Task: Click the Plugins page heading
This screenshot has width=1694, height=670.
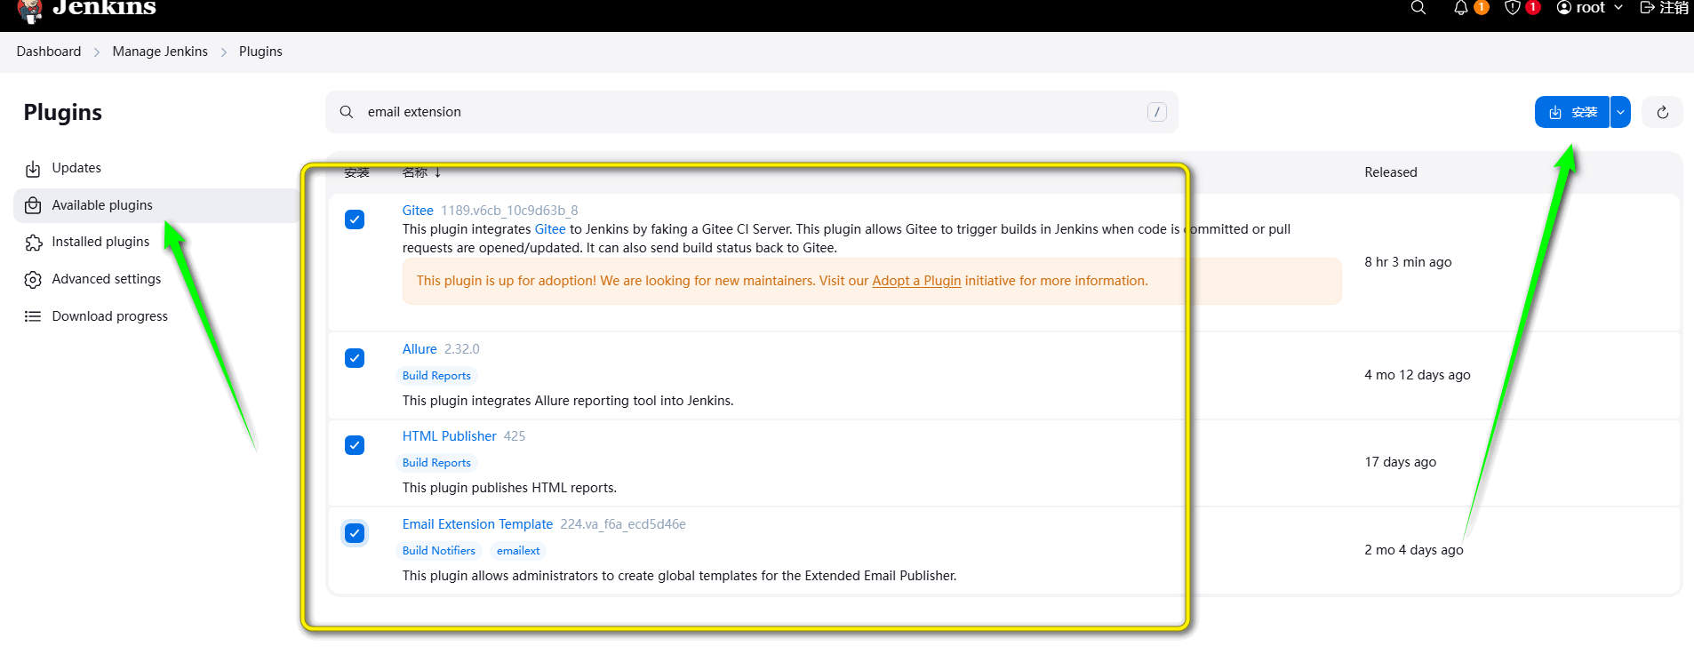Action: pyautogui.click(x=62, y=113)
